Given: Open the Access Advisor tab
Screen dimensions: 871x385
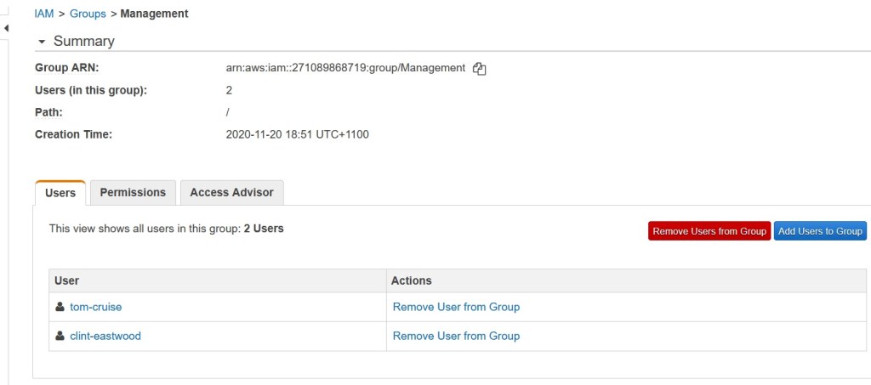Looking at the screenshot, I should [231, 193].
